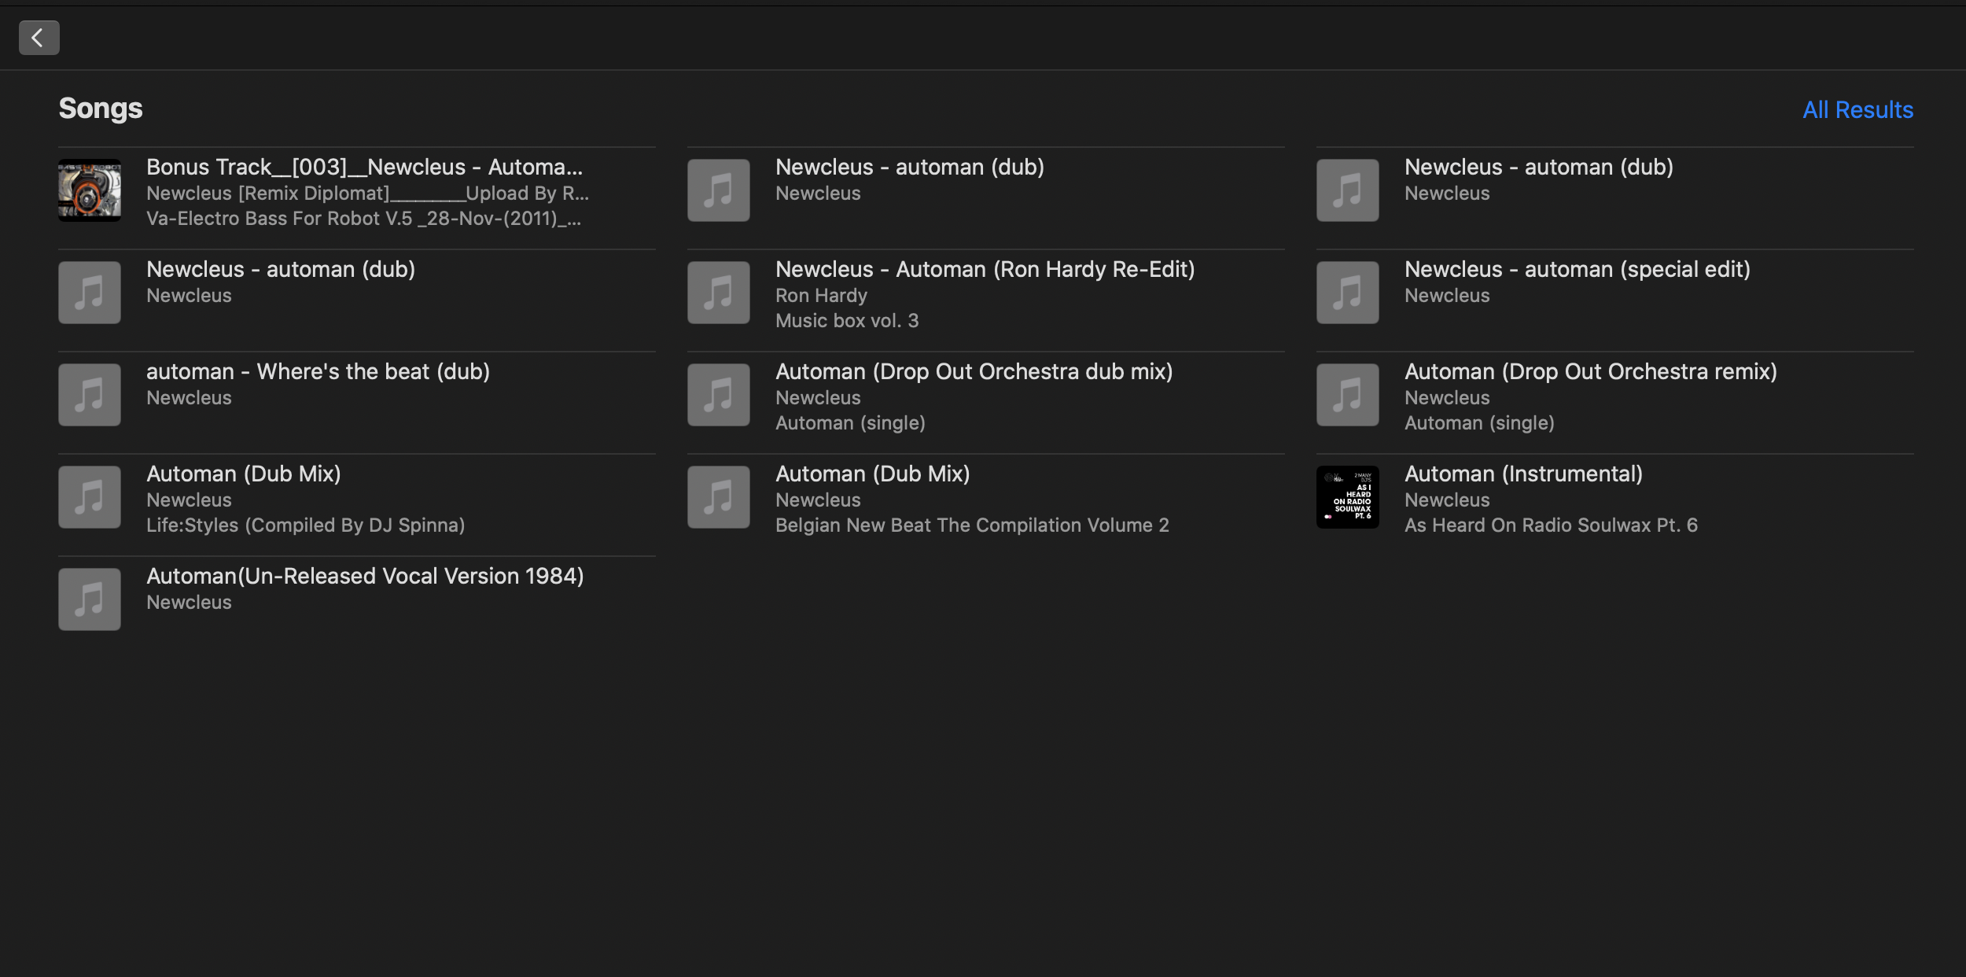The image size is (1966, 977).
Task: Open Belgian New Beat The Compilation Volume 2 text
Action: tap(972, 525)
